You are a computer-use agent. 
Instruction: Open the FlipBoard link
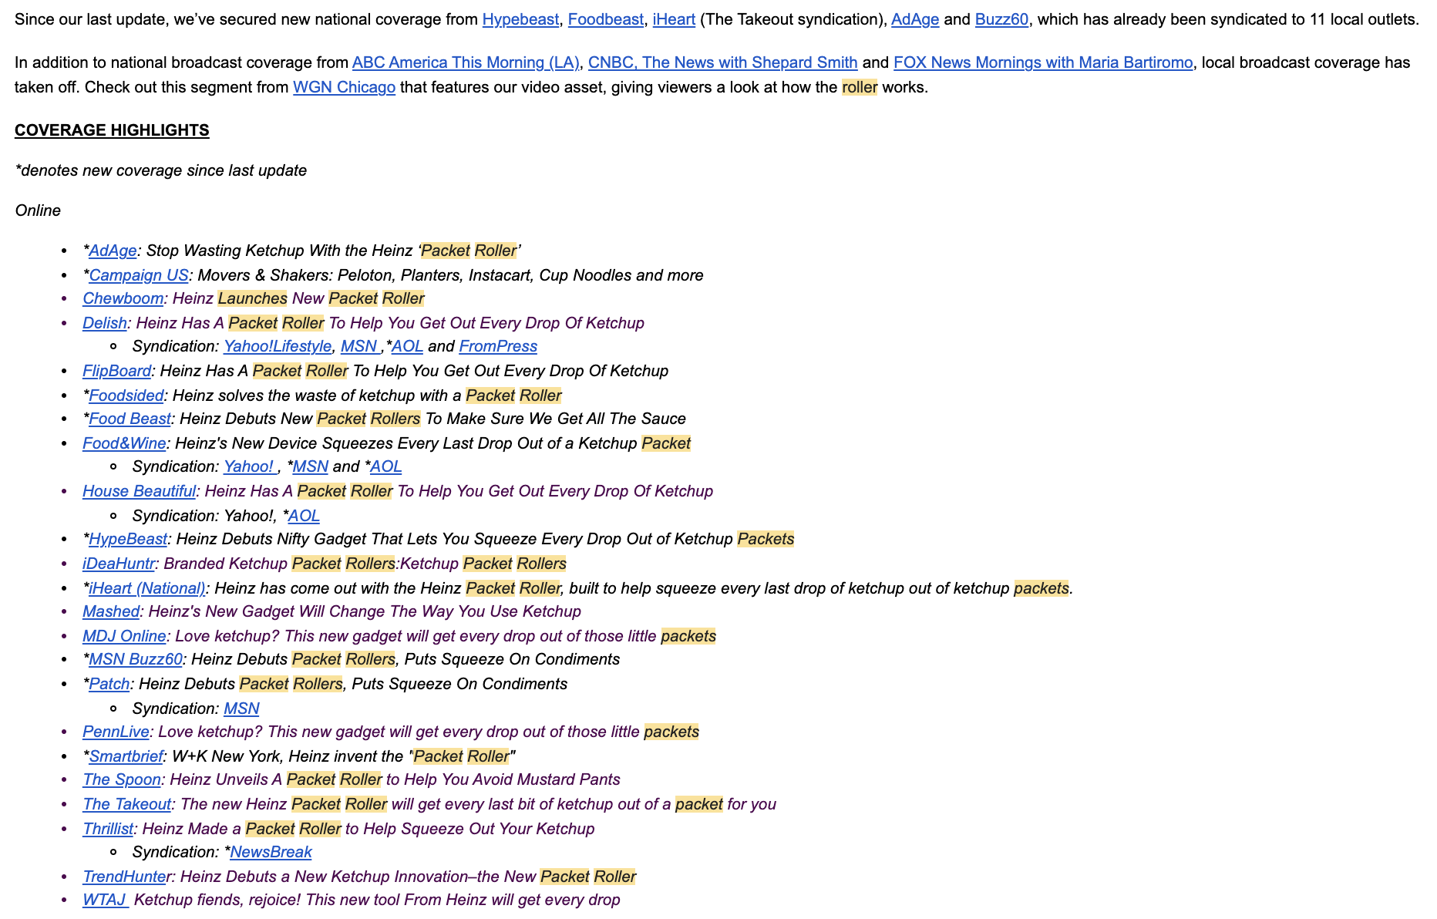[x=117, y=371]
